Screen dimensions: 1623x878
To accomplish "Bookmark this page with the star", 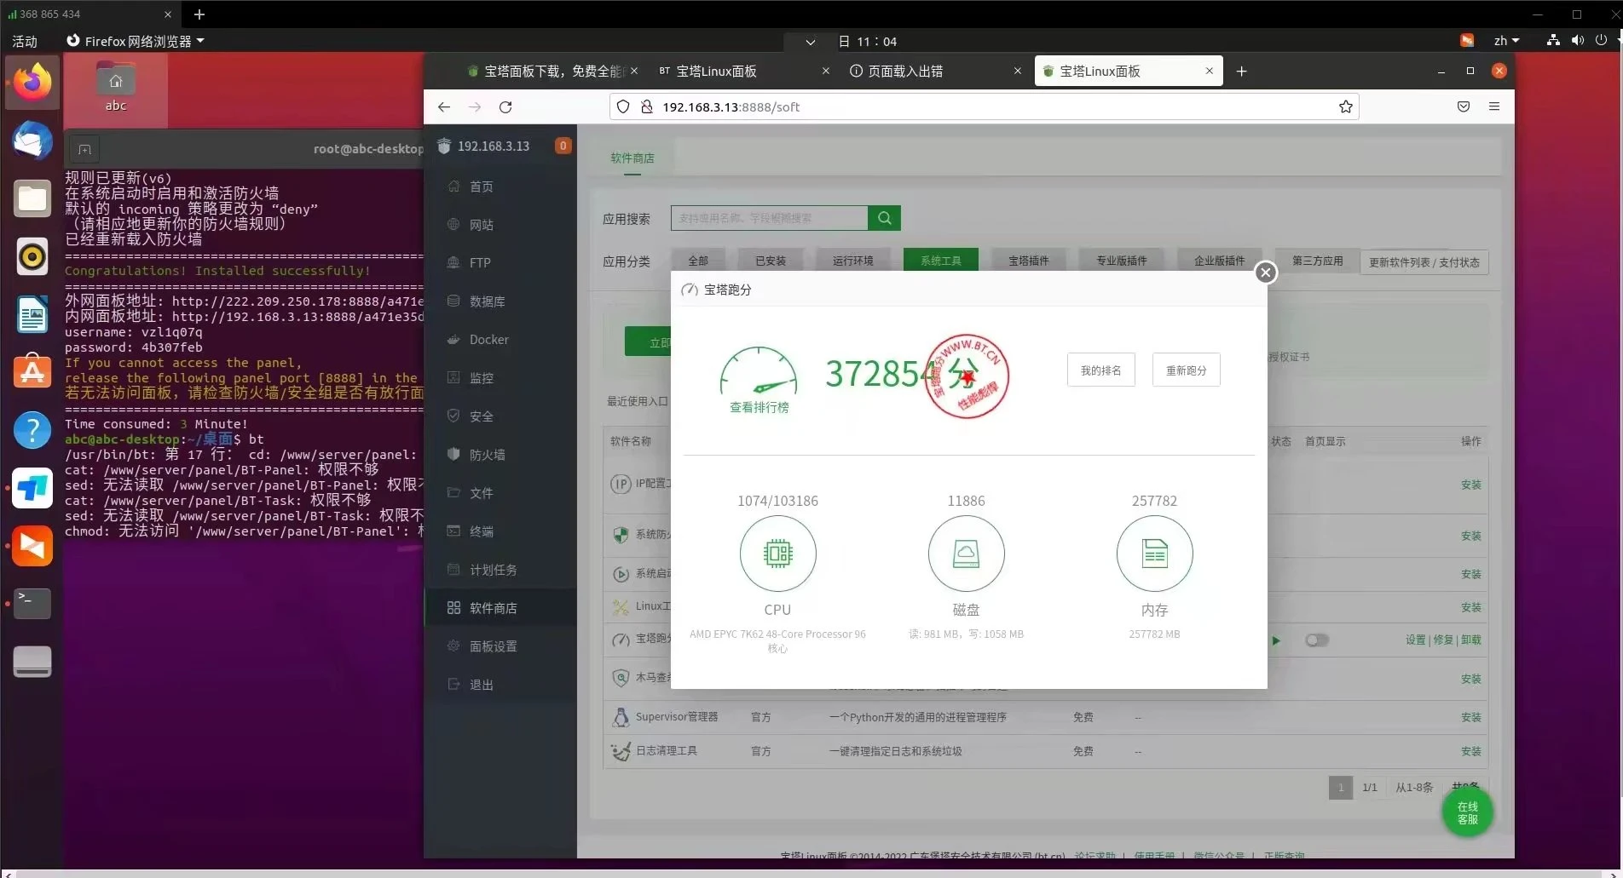I will point(1345,107).
